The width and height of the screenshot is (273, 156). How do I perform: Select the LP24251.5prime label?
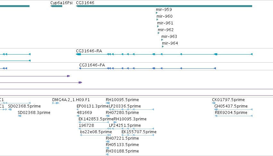coord(125,126)
